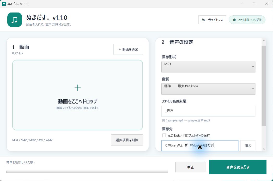
Task: Click the 複数ファイルもまとめて追加できます hint text
Action: coord(77,108)
